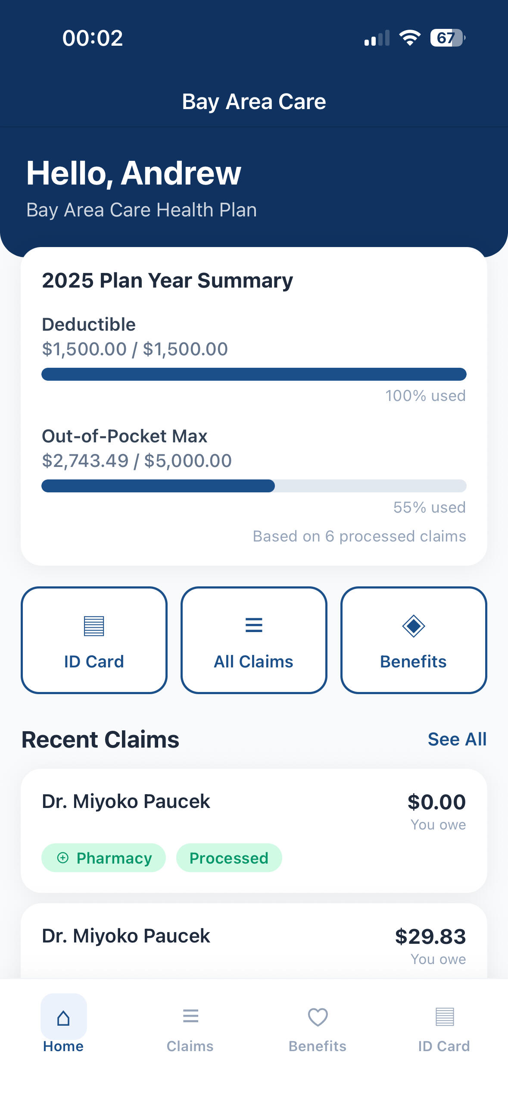This screenshot has height=1102, width=508.
Task: Tap the All Claims list icon
Action: 254,625
